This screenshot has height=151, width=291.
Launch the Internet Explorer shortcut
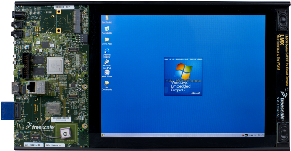107,53
